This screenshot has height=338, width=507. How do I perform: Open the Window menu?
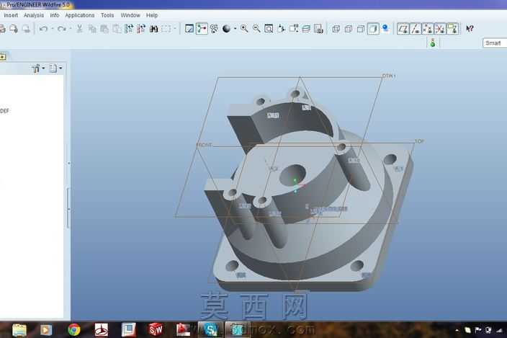(x=130, y=15)
